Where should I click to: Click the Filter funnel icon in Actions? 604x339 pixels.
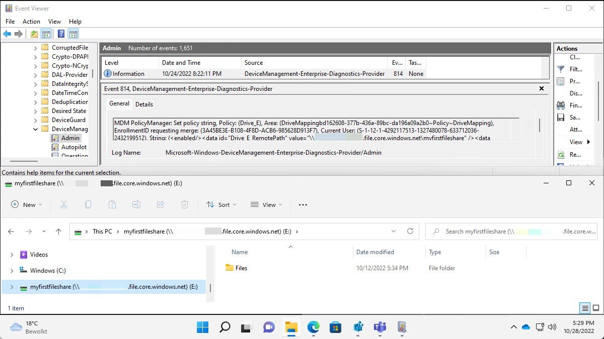pos(561,69)
